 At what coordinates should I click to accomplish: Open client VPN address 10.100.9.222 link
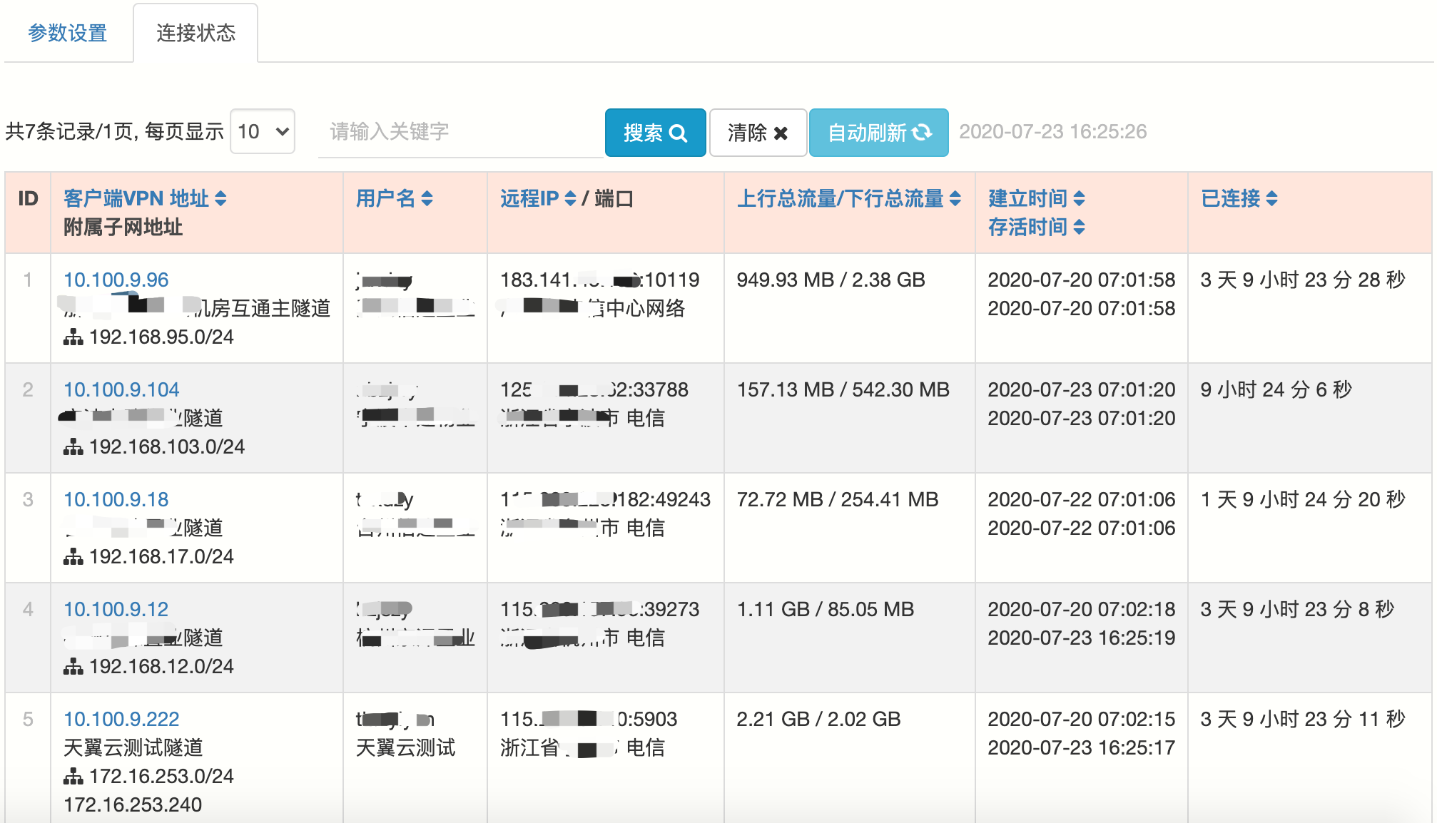pos(121,720)
